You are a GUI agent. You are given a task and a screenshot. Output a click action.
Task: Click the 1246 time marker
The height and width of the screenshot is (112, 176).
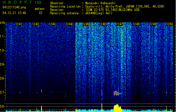coord(102,24)
